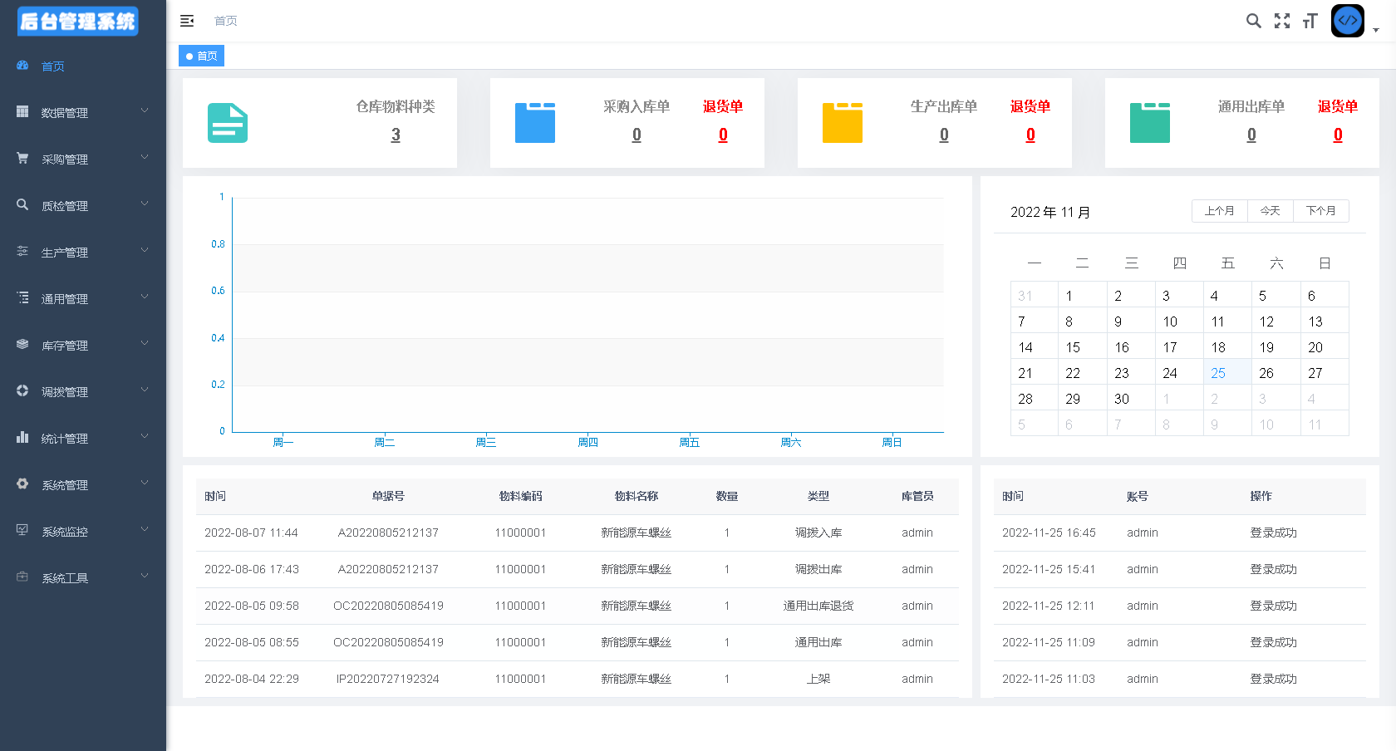Click the 通用出库退货 type cell
Viewport: 1396px width, 751px height.
818,606
